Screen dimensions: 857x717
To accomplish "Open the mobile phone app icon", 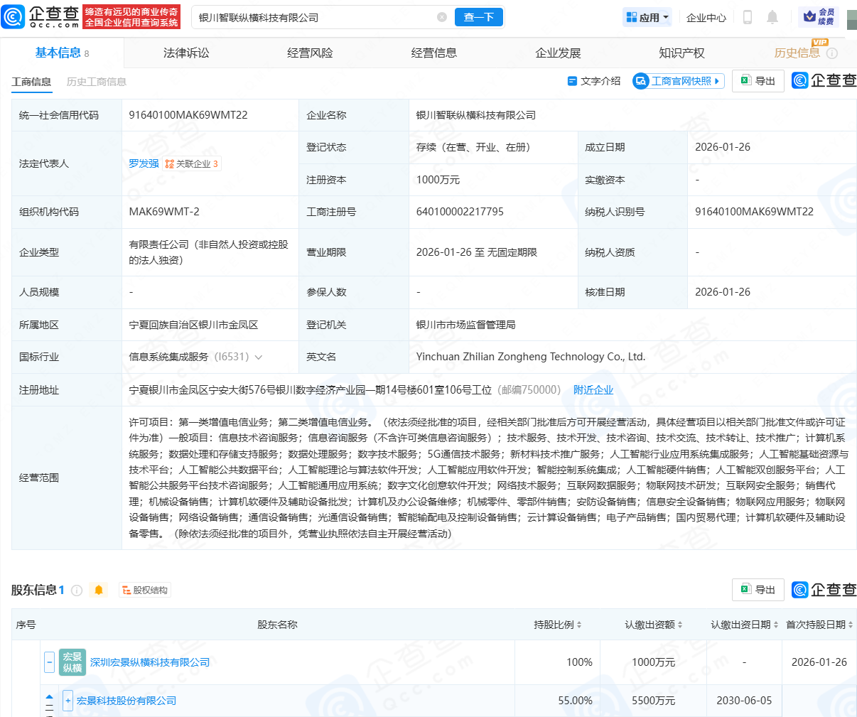I will click(x=747, y=17).
